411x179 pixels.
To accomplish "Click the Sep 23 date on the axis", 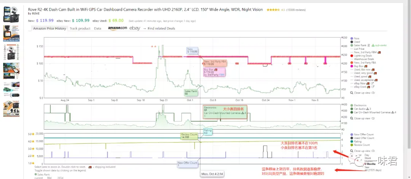I will coord(164,100).
